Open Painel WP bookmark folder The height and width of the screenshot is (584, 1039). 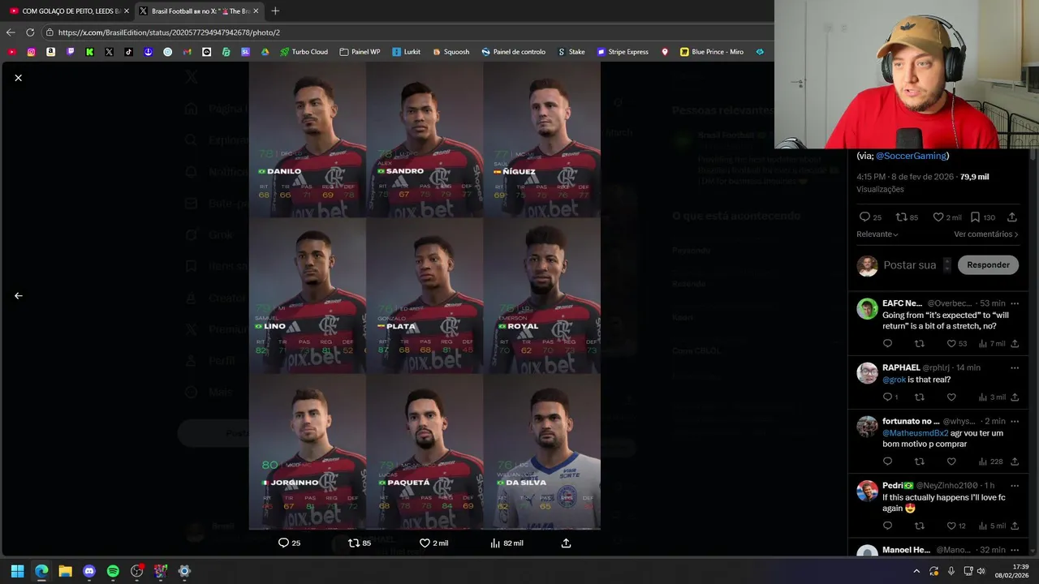360,51
